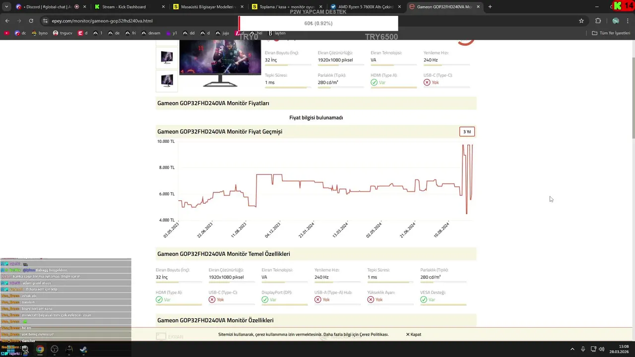This screenshot has height=357, width=635.
Task: Close the Gameon GOP32FHD240VA tab
Action: tap(478, 7)
